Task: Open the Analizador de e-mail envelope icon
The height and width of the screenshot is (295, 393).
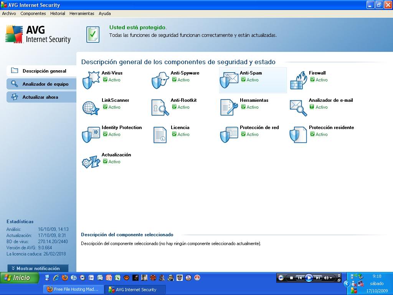Action: pos(298,108)
